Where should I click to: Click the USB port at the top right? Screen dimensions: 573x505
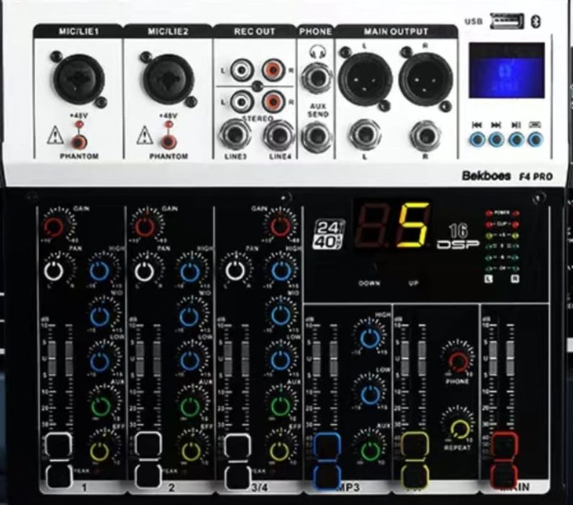click(507, 21)
